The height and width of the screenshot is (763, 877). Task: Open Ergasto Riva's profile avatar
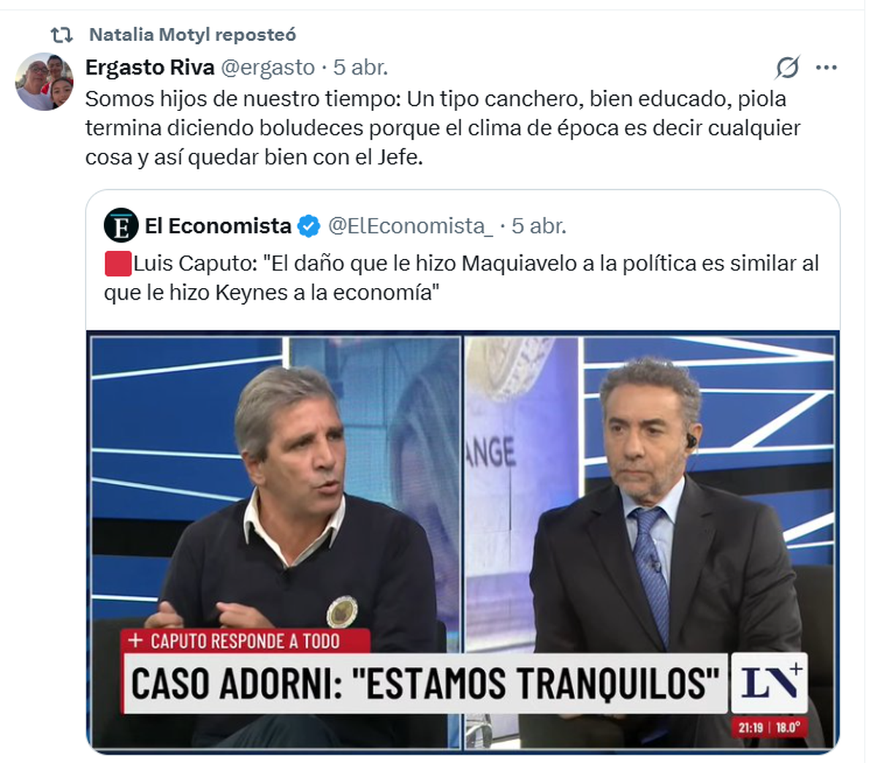pos(44,81)
